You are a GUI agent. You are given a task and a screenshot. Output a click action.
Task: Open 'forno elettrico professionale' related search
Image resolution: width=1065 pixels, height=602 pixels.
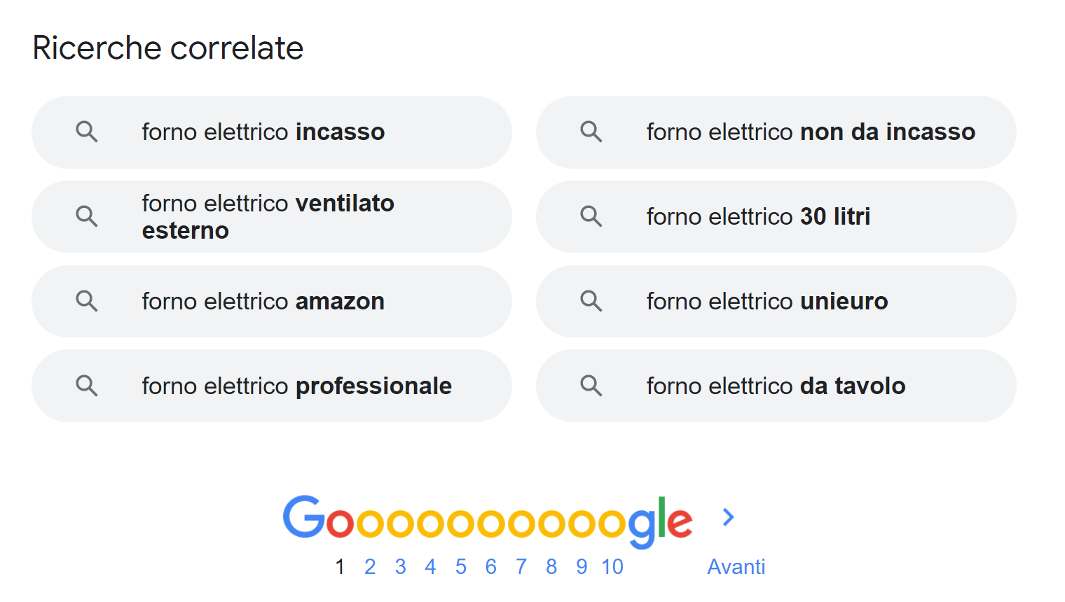click(x=272, y=386)
